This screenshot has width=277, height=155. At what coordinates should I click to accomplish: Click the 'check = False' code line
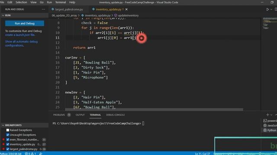(x=94, y=23)
